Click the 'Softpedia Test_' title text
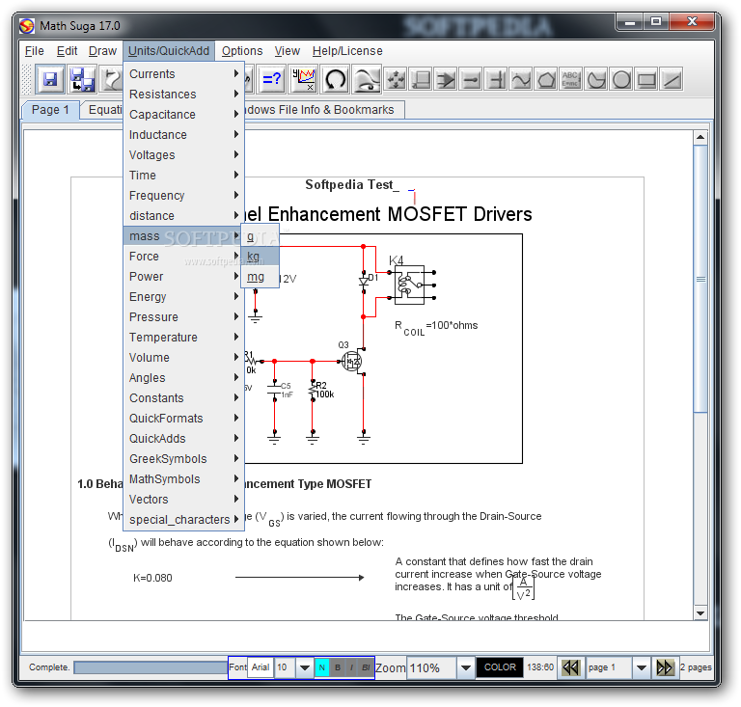The height and width of the screenshot is (707, 741). [x=352, y=184]
